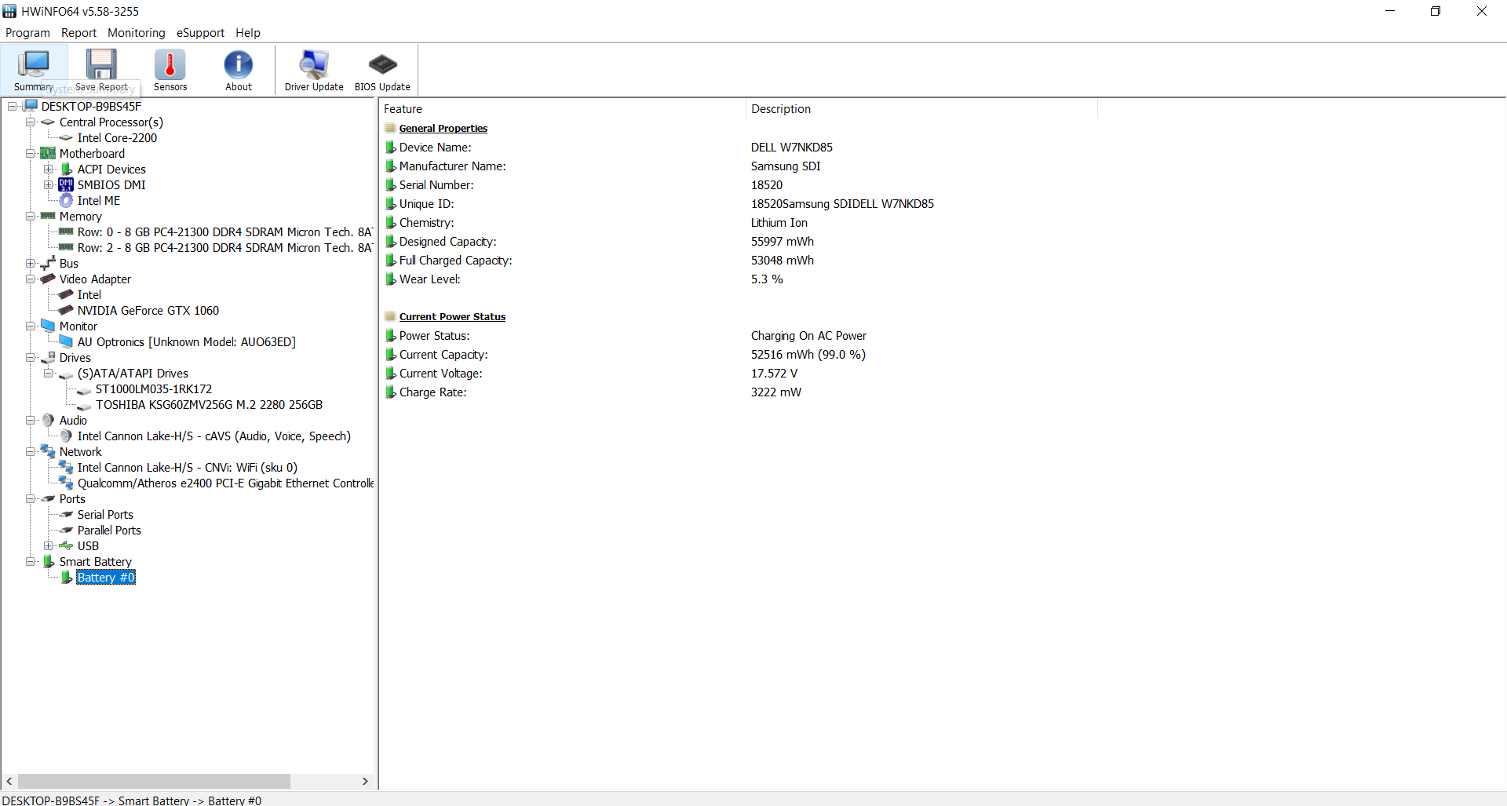Collapse the DESKTOP-B9BS45F root node

12,106
